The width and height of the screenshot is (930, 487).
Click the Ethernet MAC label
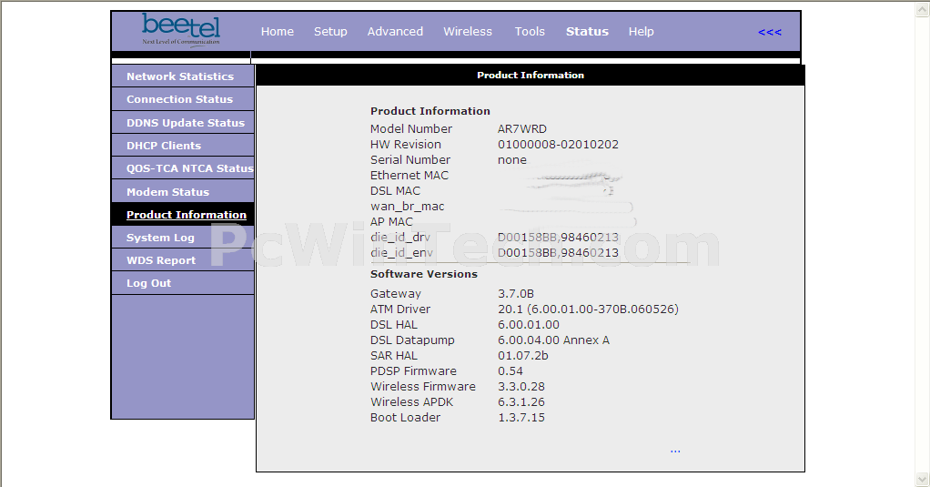tap(409, 175)
